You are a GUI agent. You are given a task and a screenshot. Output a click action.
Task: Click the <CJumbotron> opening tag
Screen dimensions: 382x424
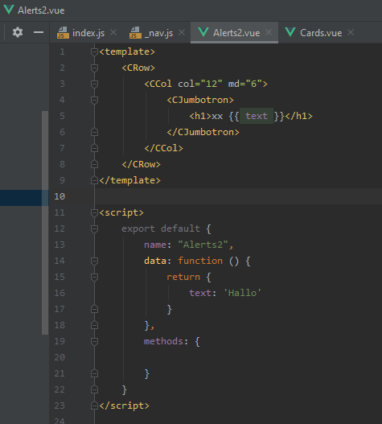click(200, 100)
